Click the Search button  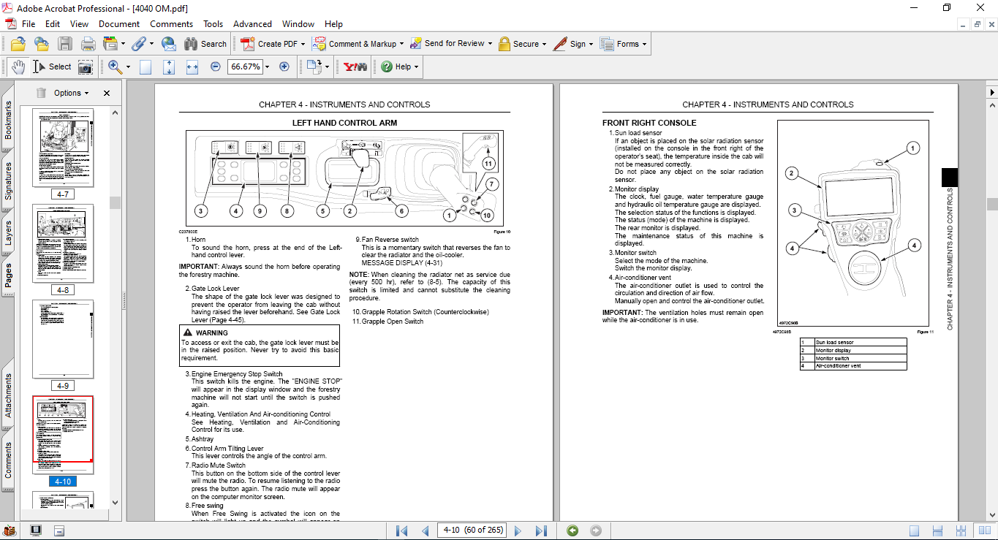coord(205,44)
